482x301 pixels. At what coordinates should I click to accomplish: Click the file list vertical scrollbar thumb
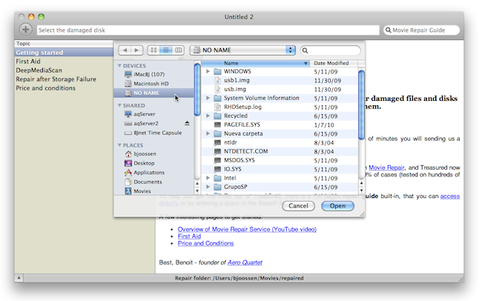point(362,105)
